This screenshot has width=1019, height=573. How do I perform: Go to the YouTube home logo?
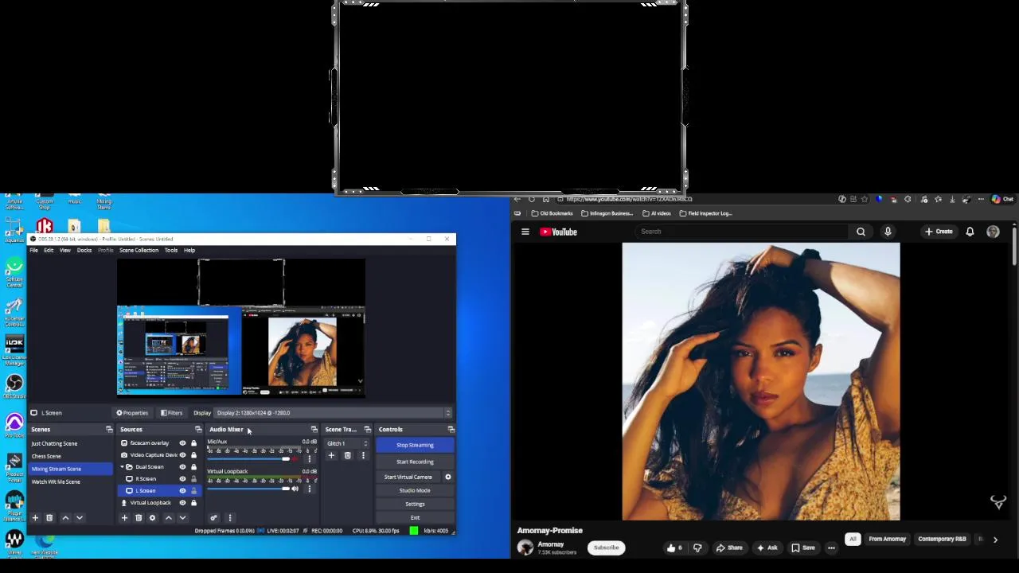click(559, 232)
